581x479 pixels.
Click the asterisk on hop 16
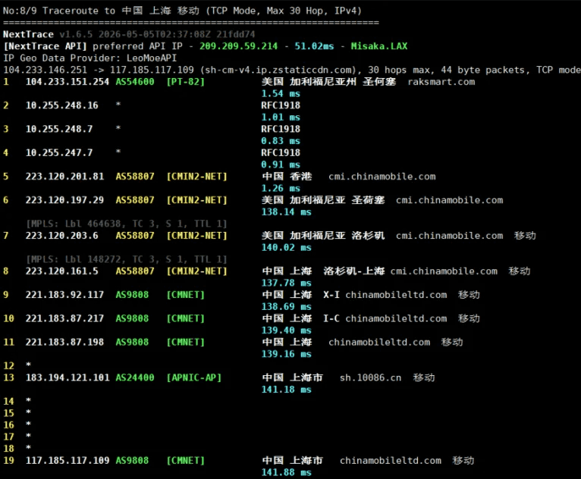(x=29, y=424)
